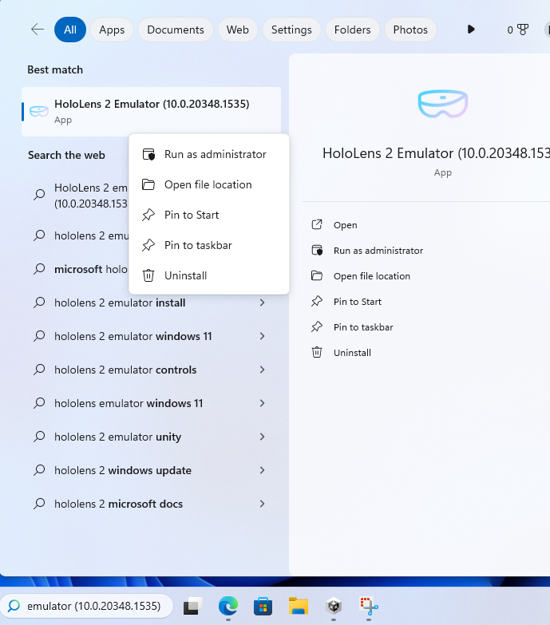Click search icon beside hololens 2 emulator unity
The width and height of the screenshot is (550, 625).
(39, 437)
